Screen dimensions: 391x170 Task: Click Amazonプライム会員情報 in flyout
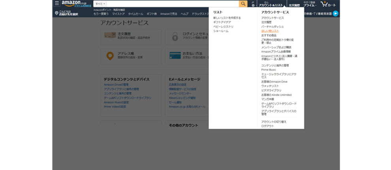click(x=276, y=52)
